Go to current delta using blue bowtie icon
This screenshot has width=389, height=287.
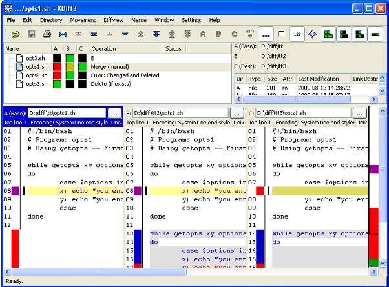click(63, 34)
